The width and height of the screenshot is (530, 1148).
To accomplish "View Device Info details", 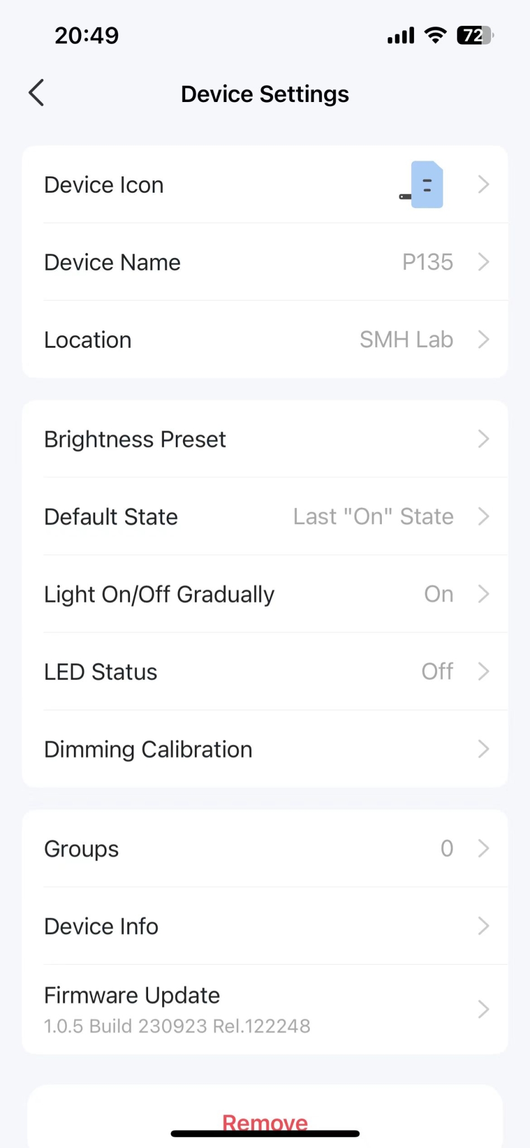I will pos(265,926).
